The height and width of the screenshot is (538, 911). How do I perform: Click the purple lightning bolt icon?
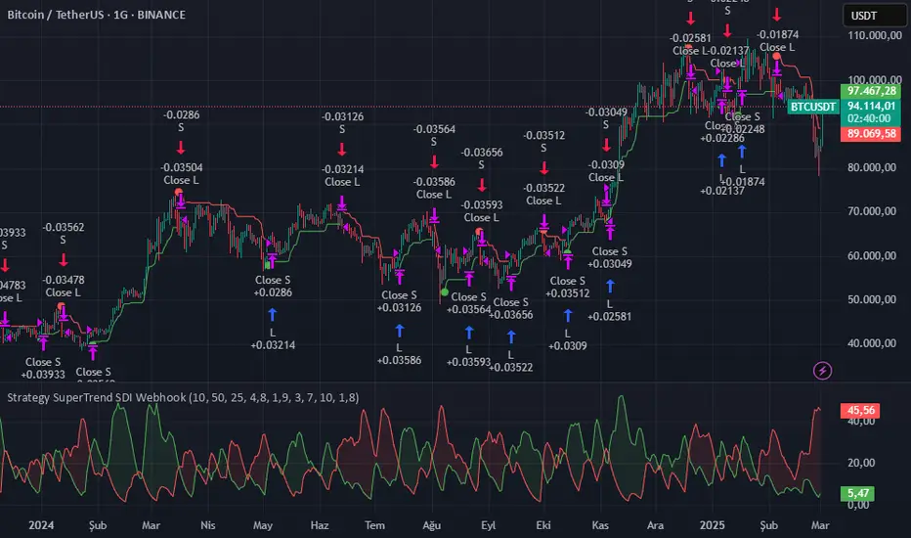(x=822, y=371)
